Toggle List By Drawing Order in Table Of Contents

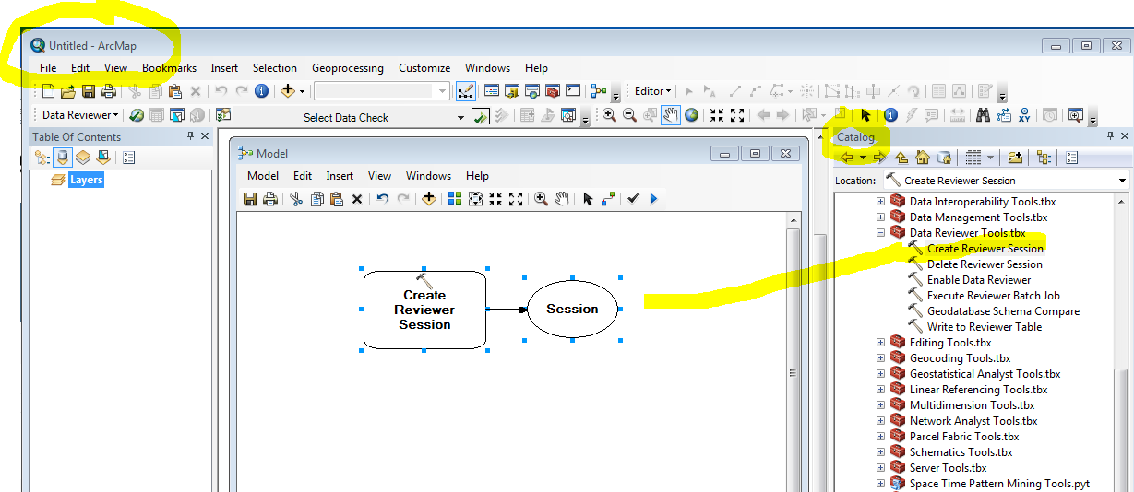click(x=42, y=158)
